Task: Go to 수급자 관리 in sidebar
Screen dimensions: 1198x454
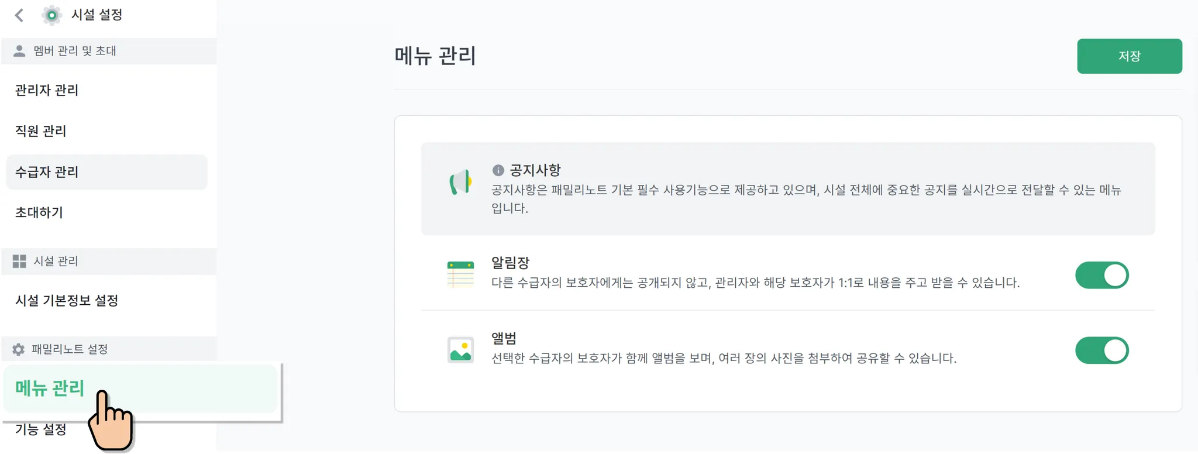Action: tap(106, 172)
